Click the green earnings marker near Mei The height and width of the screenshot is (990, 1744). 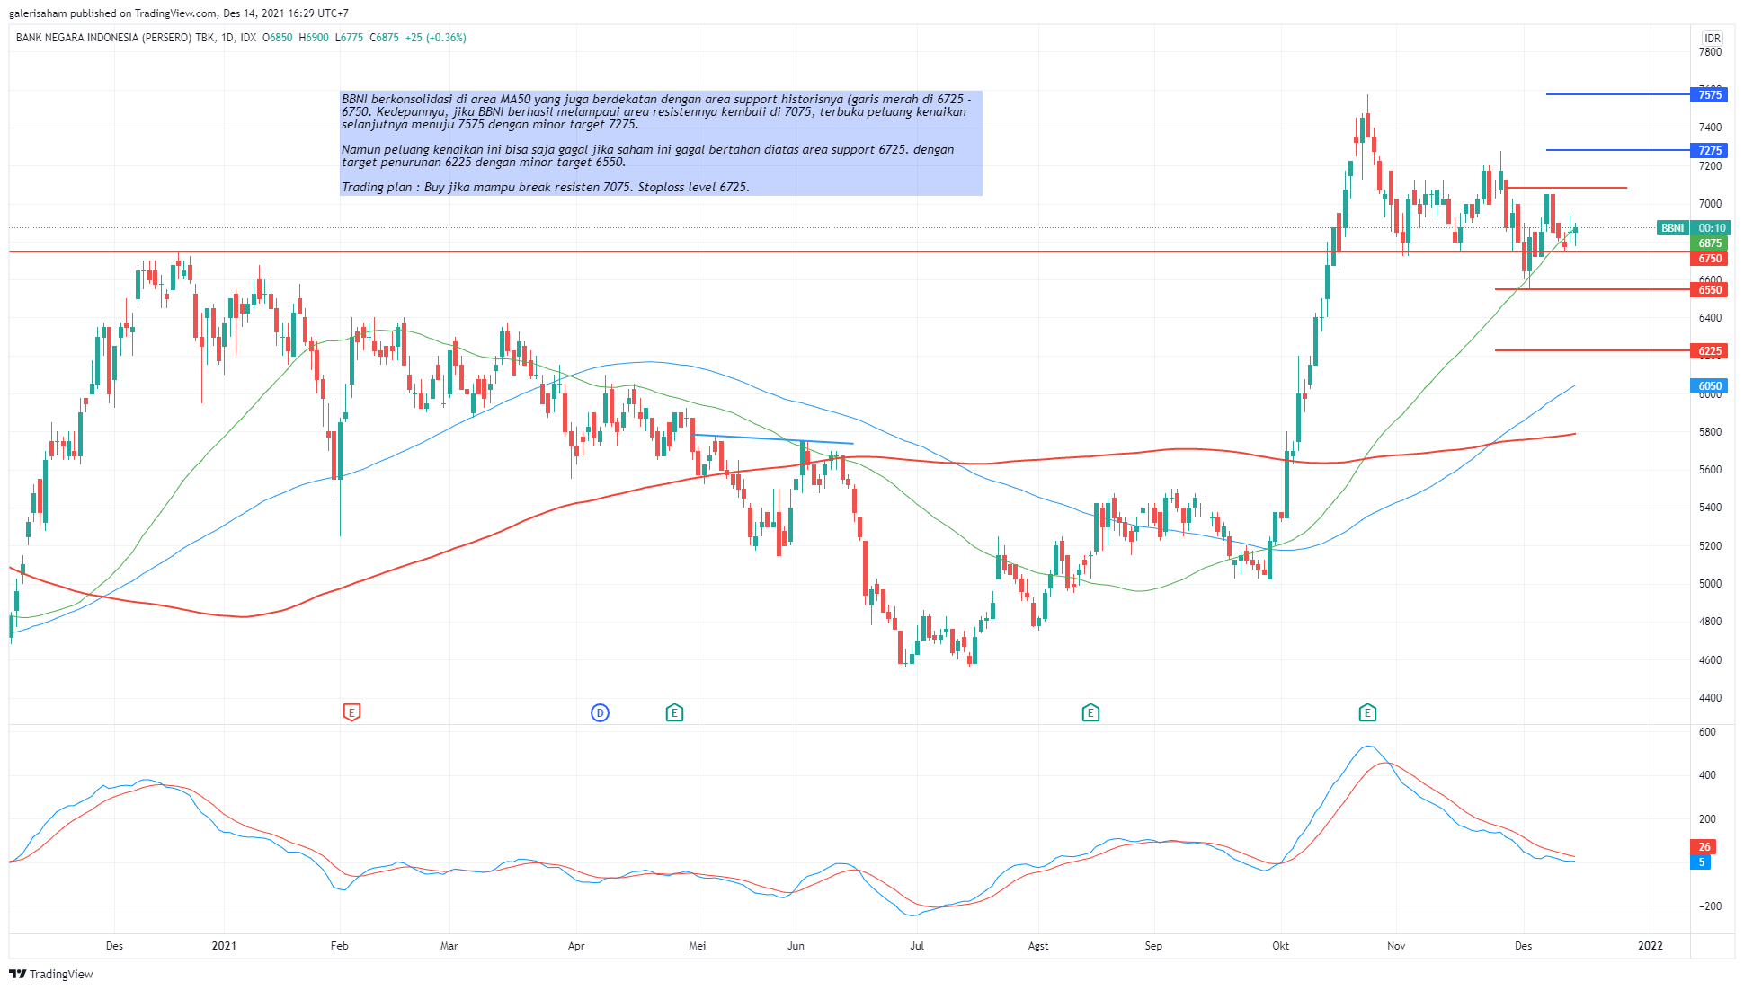click(x=674, y=712)
